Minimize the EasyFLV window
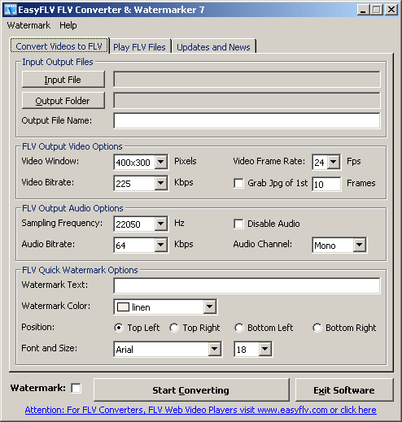The image size is (402, 422). tap(364, 10)
